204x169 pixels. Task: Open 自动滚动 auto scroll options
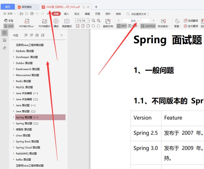click(x=163, y=23)
